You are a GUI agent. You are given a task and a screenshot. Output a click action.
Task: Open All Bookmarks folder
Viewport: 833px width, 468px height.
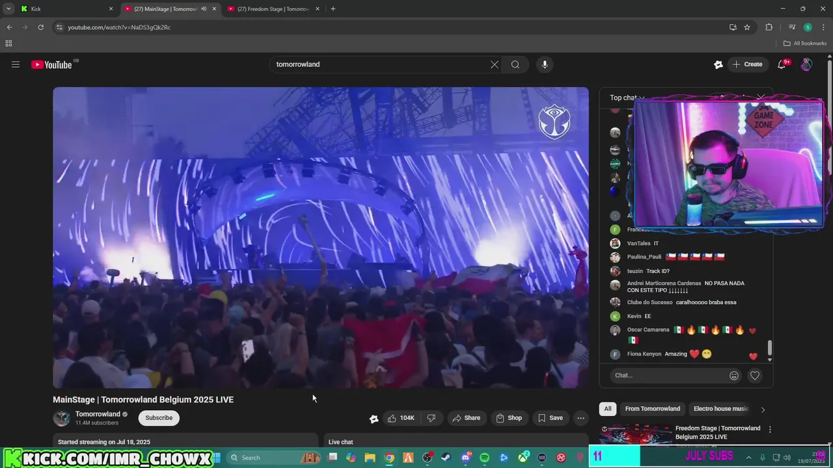pos(805,44)
